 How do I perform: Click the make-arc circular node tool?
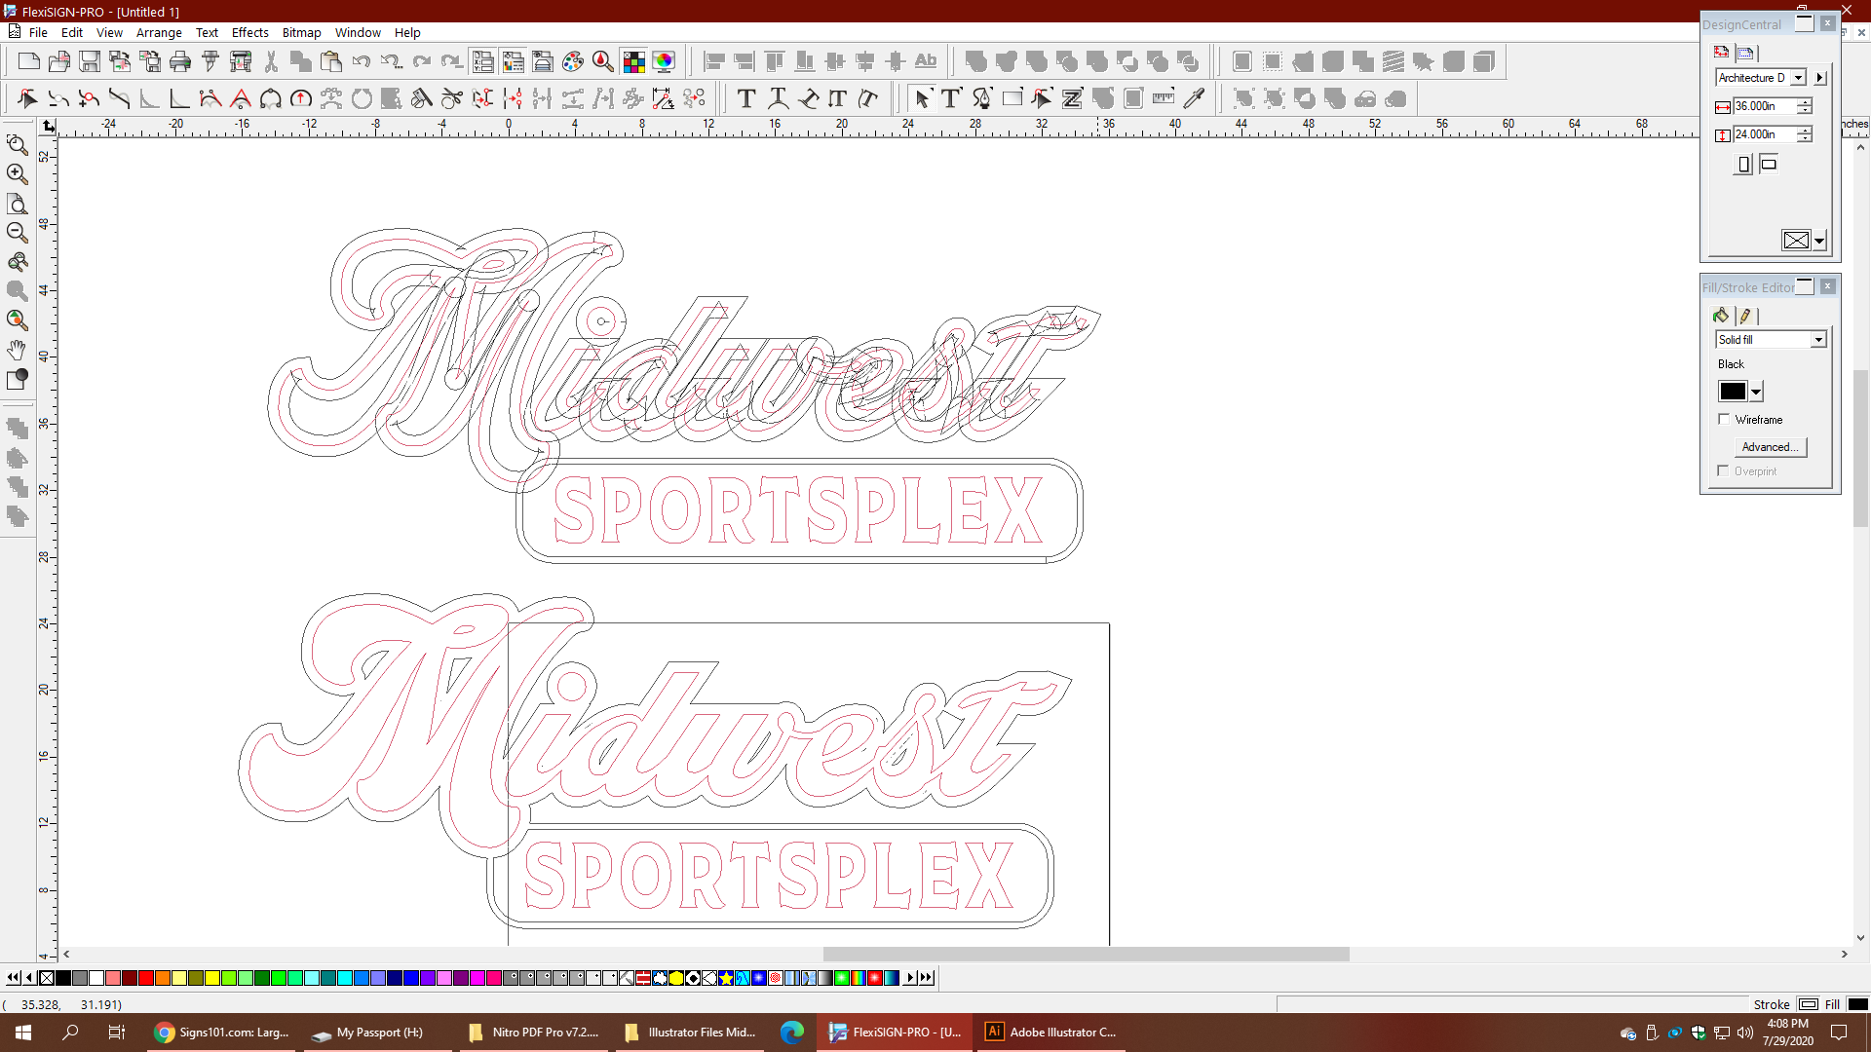pos(271,98)
